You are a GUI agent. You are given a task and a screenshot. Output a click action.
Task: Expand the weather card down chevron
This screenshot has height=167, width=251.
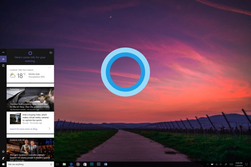30,81
